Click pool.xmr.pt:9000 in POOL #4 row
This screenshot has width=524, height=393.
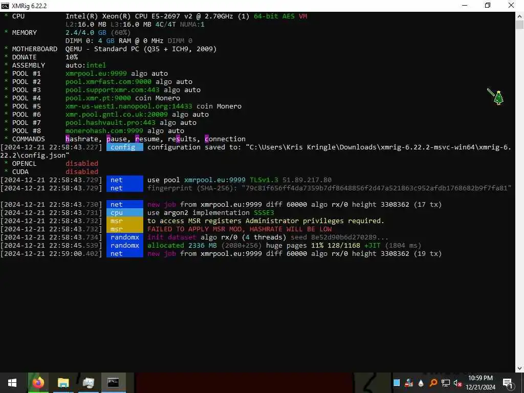(98, 98)
